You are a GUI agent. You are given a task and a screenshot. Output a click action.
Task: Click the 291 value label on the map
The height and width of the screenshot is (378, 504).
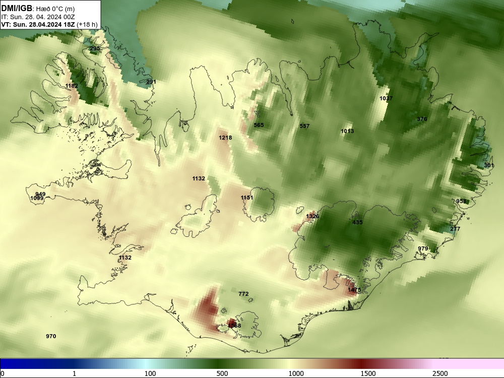(x=151, y=82)
